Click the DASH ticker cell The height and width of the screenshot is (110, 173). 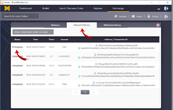52,47
